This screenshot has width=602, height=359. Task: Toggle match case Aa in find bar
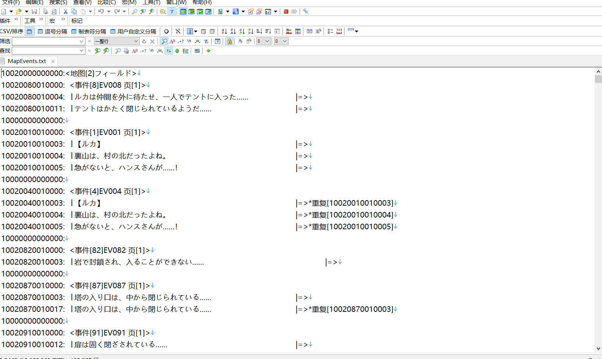point(135,51)
